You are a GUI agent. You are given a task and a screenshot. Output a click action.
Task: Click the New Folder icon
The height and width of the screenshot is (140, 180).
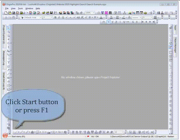[10, 13]
